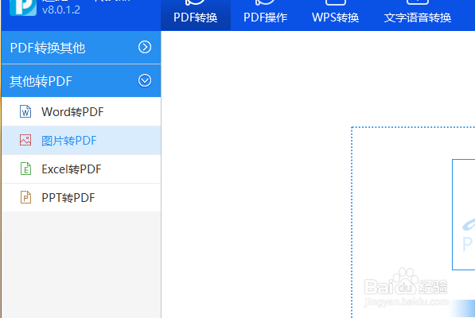Click the PPT file icon
Viewport: 475px width, 318px height.
[x=25, y=197]
